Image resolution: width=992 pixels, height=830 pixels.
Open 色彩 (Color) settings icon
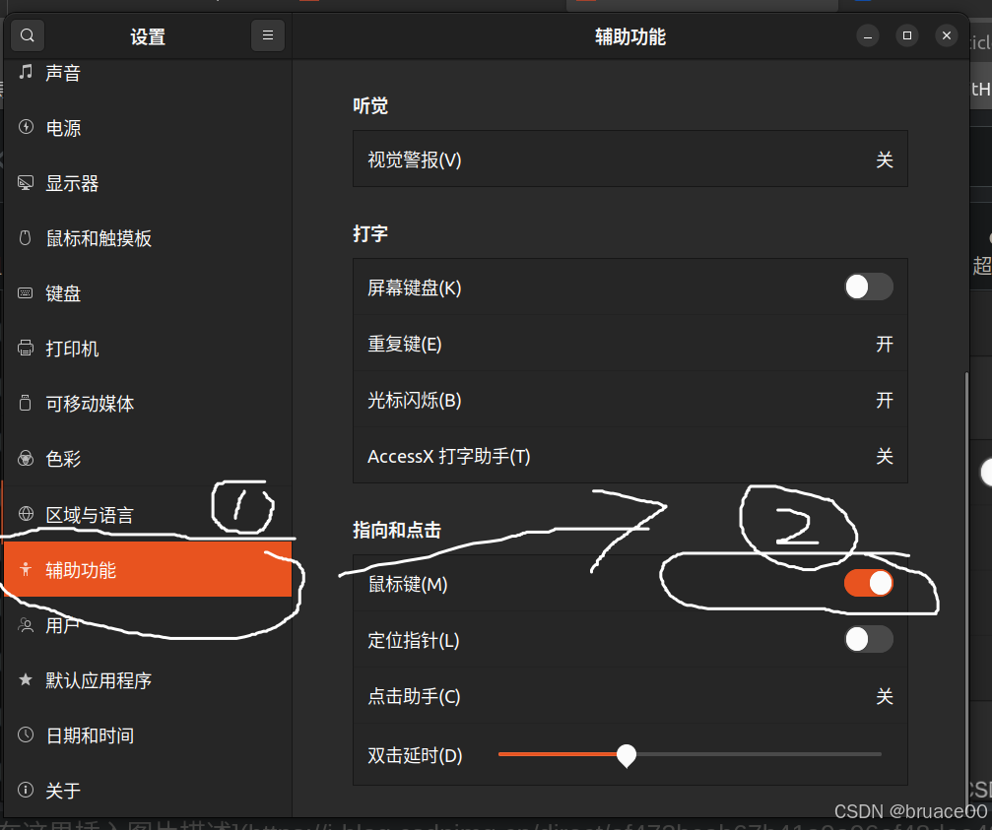pos(26,458)
